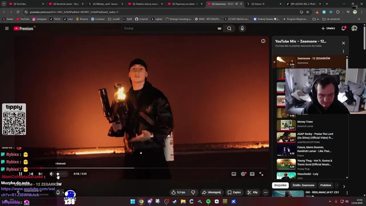Open the Chrome extensions puzzle icon
Screen dimensions: 366x206
(x=338, y=12)
